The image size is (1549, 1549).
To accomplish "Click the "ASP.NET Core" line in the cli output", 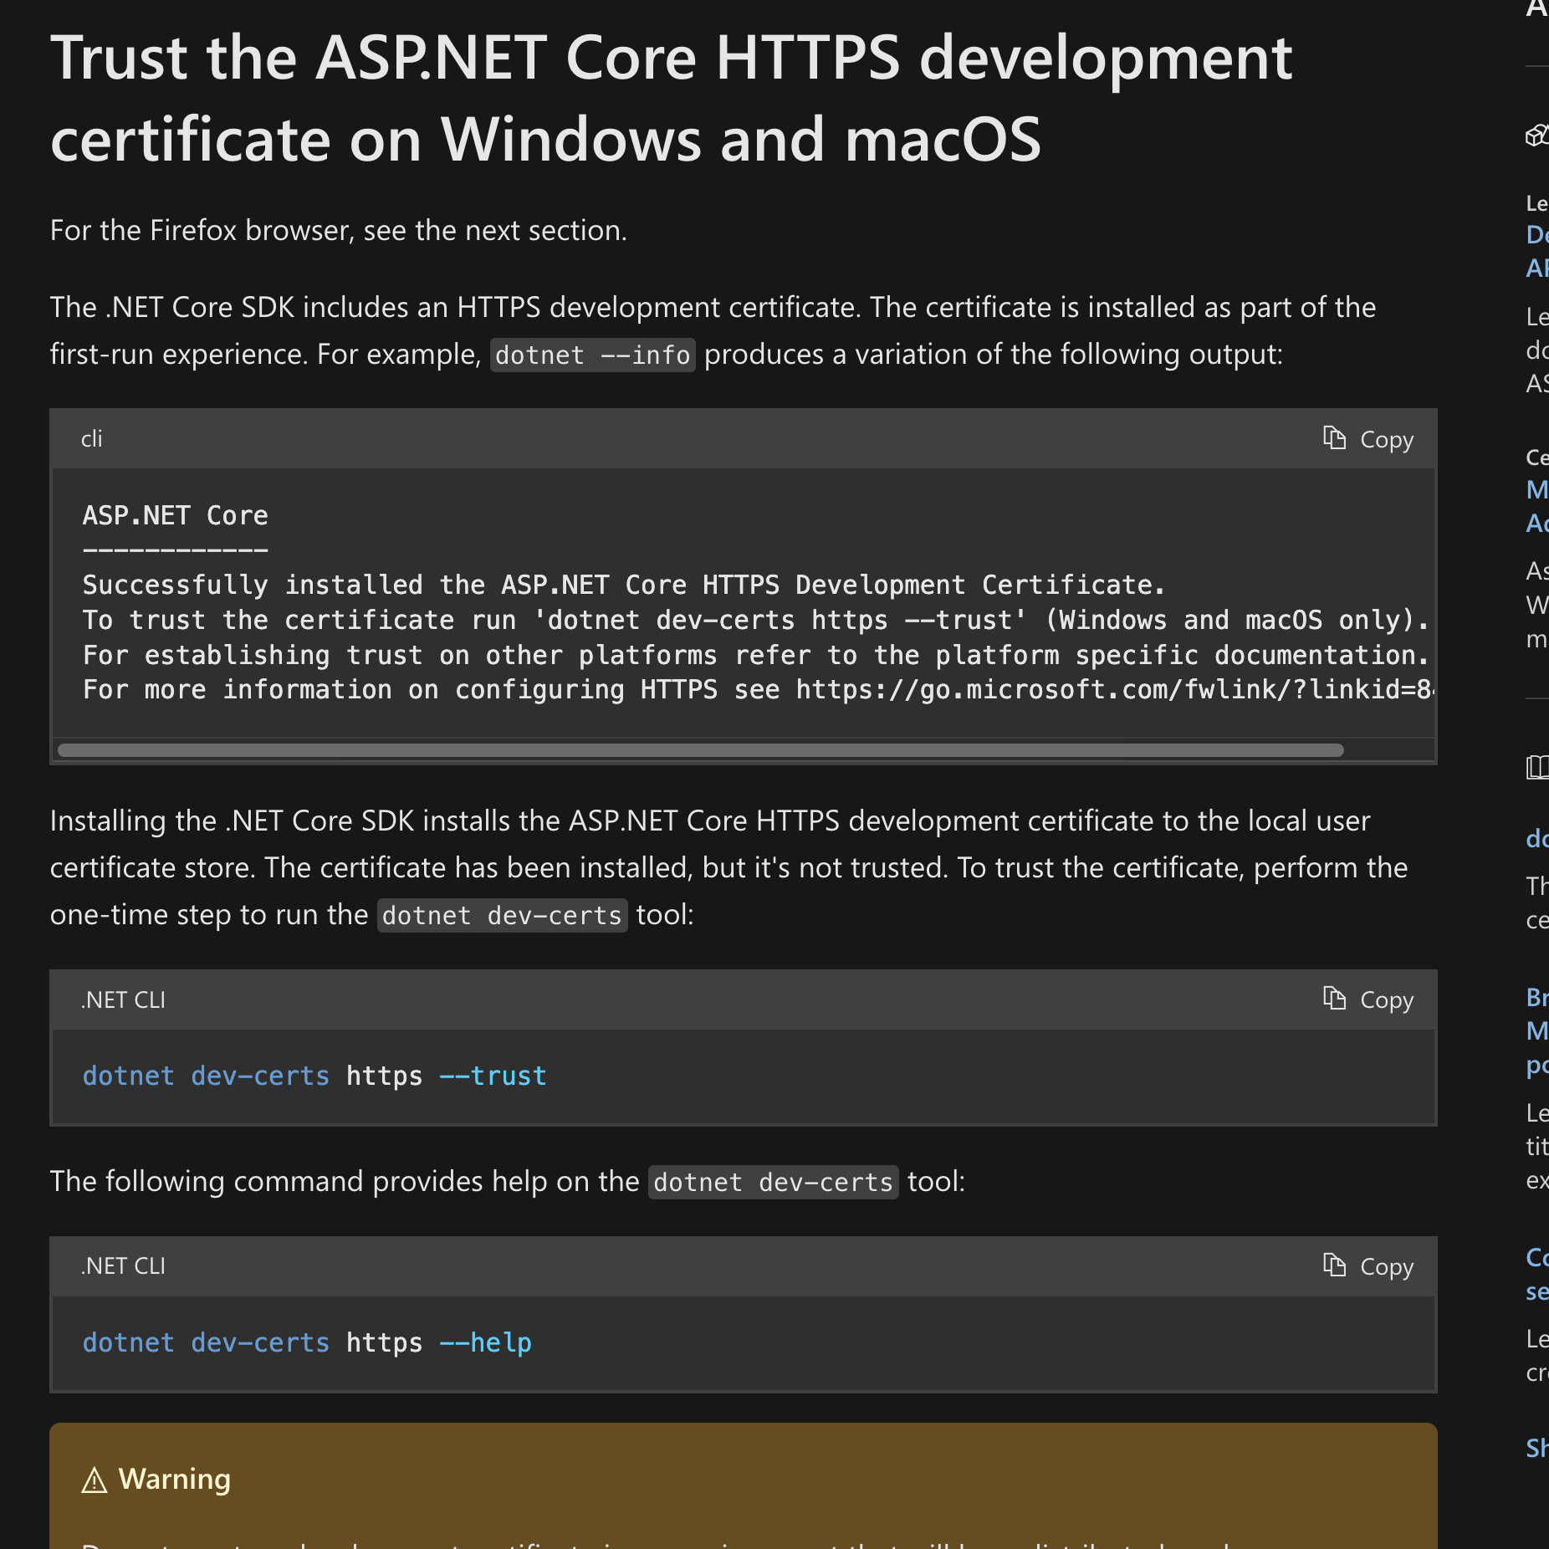I will 176,515.
